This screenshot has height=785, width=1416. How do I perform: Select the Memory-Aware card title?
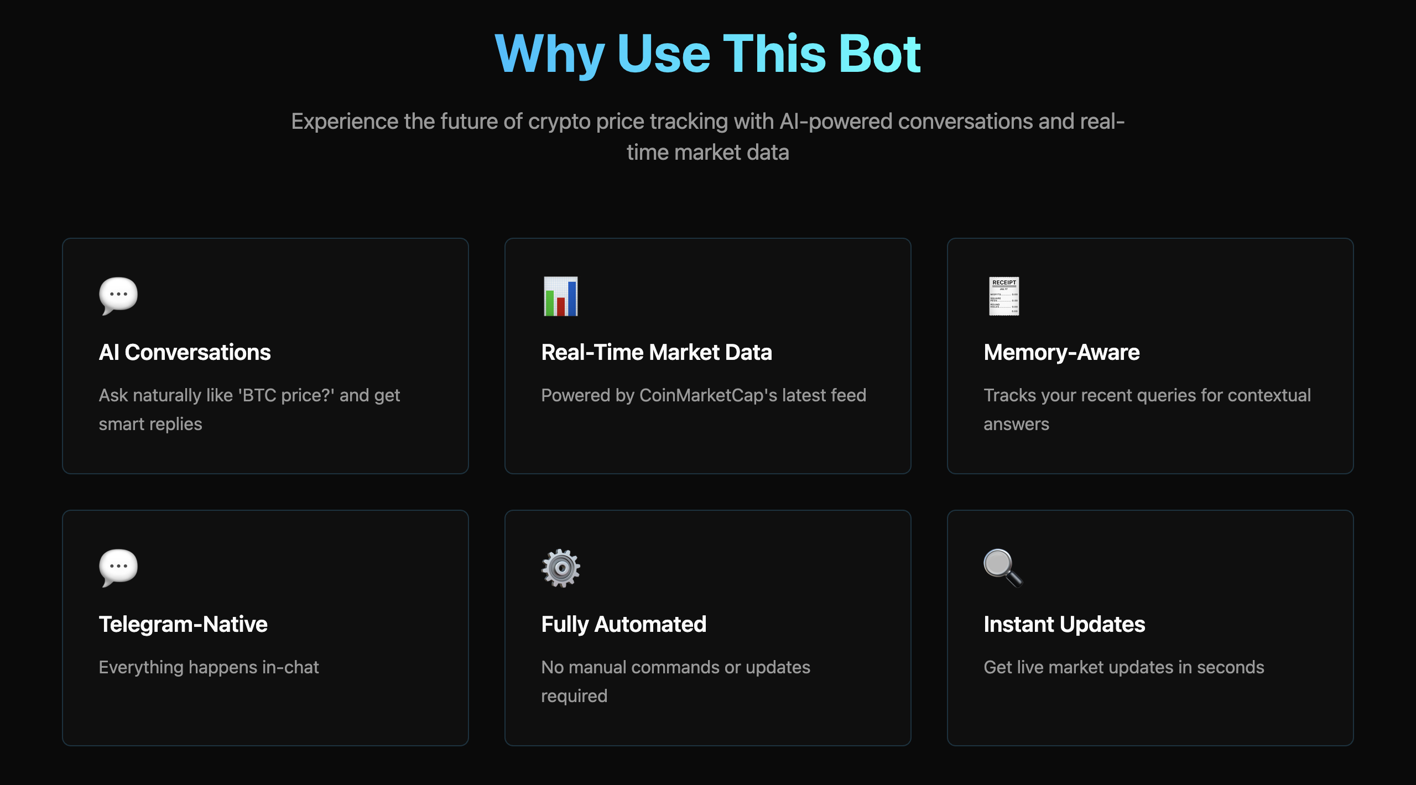[1061, 352]
